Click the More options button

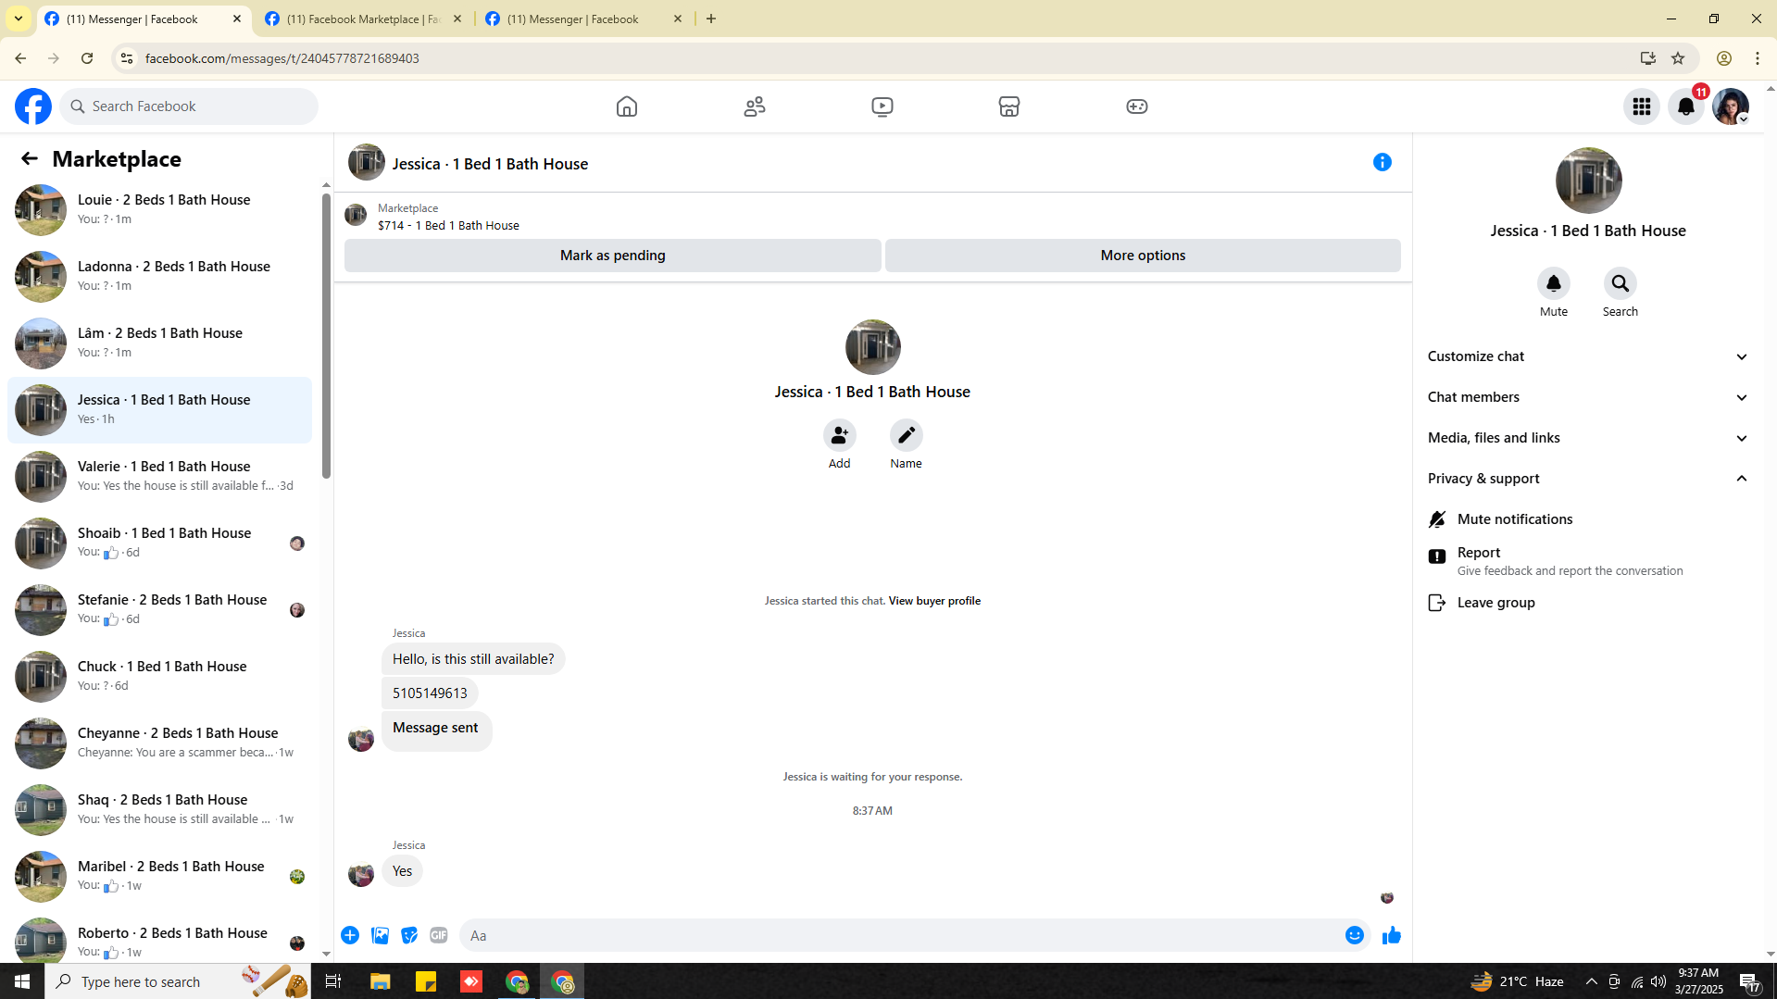coord(1143,256)
